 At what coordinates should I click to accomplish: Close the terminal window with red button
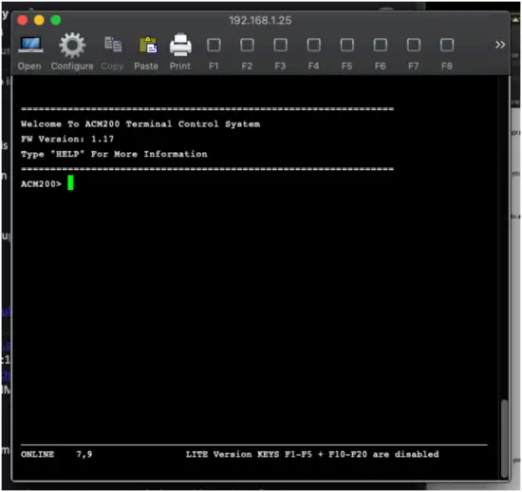point(23,20)
